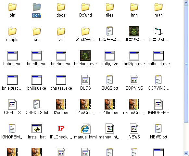The width and height of the screenshot is (189, 156).
Task: Select the 배틀넷접... orc icon file
Action: click(x=134, y=31)
